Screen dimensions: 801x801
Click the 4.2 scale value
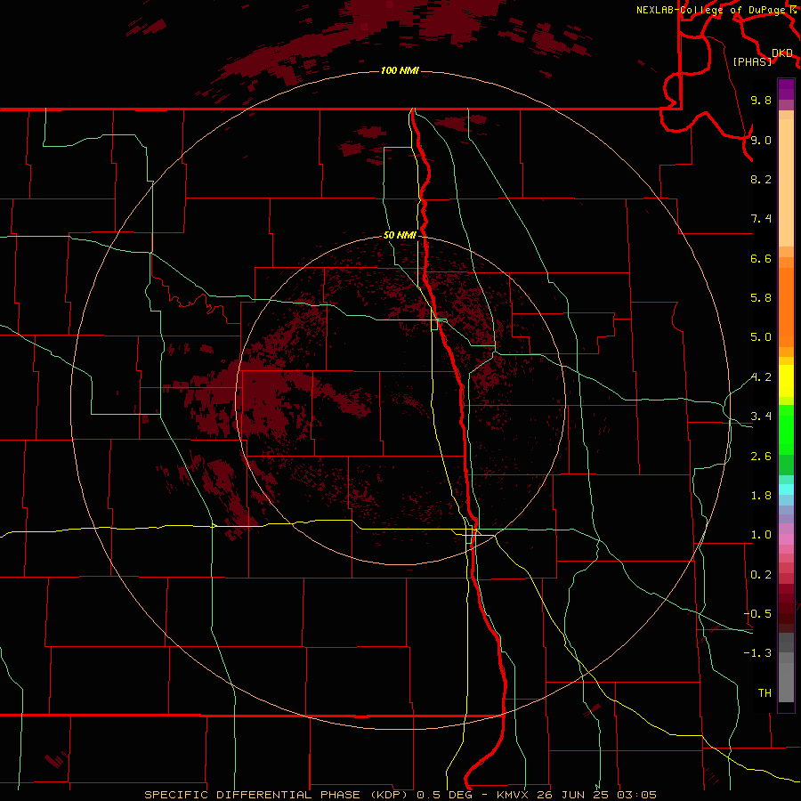pyautogui.click(x=761, y=377)
